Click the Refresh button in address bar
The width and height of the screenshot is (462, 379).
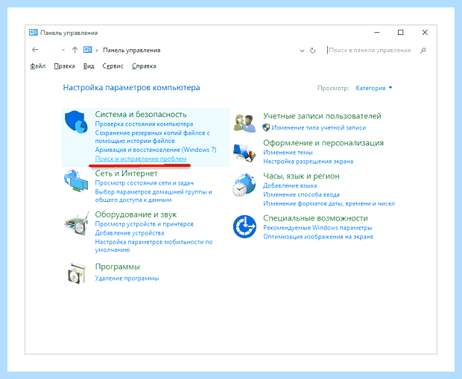313,51
